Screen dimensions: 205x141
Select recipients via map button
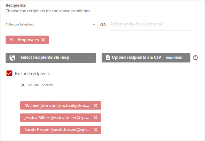(x=51, y=58)
